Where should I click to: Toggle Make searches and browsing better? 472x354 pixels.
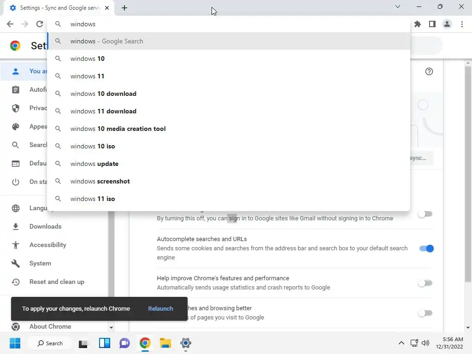(425, 313)
